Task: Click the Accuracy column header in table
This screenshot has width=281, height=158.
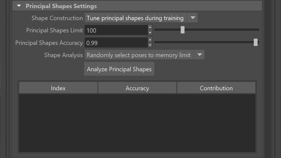Action: pyautogui.click(x=137, y=88)
